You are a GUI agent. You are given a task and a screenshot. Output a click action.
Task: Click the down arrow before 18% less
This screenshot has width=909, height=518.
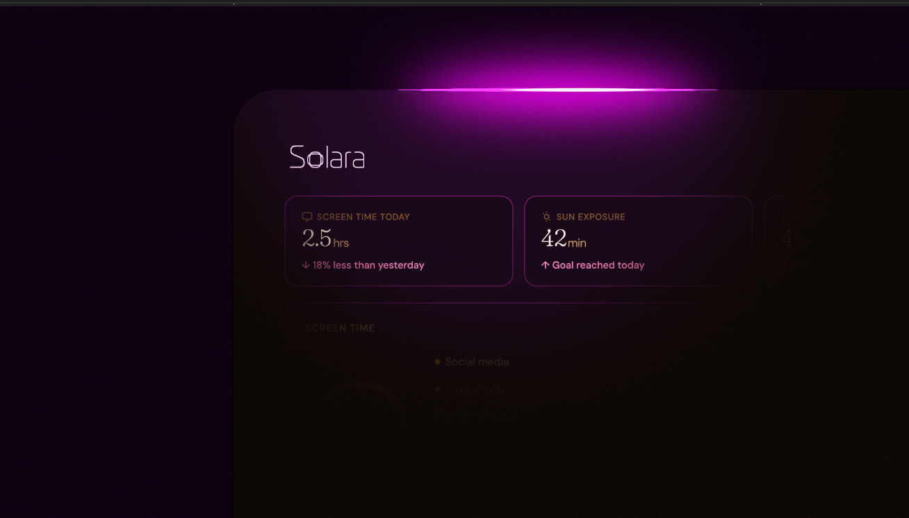point(306,265)
